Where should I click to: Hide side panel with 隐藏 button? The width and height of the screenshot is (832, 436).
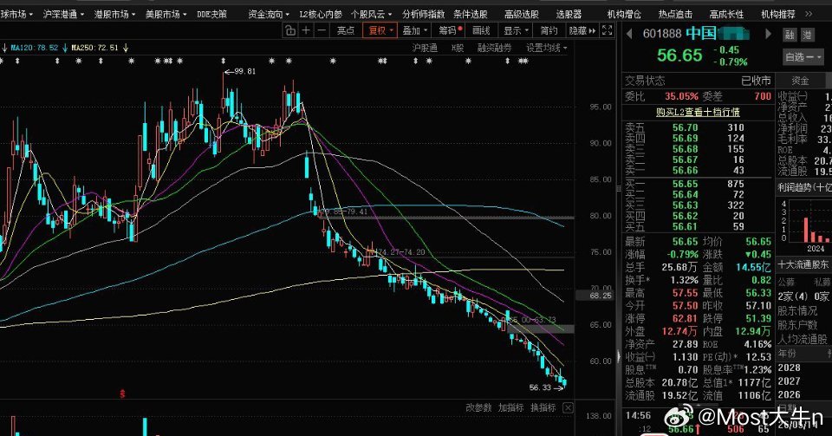(x=582, y=30)
